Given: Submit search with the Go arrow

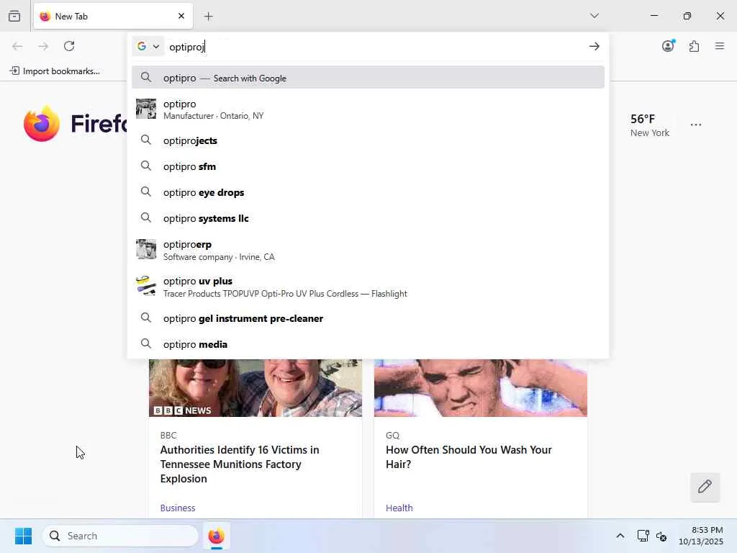Looking at the screenshot, I should point(594,46).
